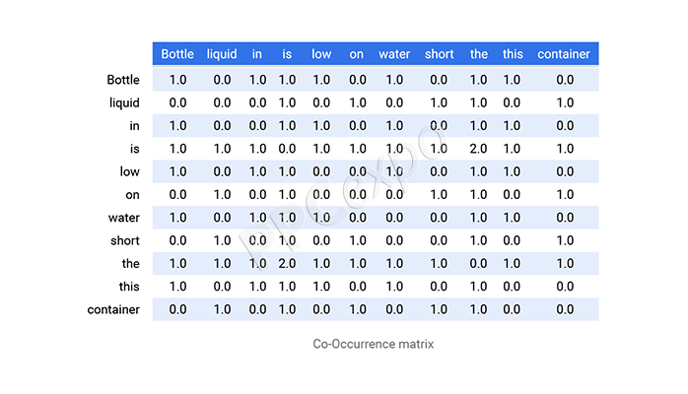Select the 'Bottle' row label
Screen dimensions: 688x394
click(x=123, y=79)
